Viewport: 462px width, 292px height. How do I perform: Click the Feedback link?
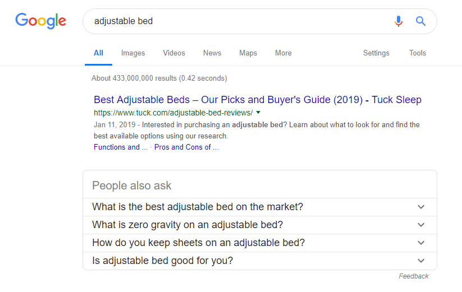tap(414, 276)
